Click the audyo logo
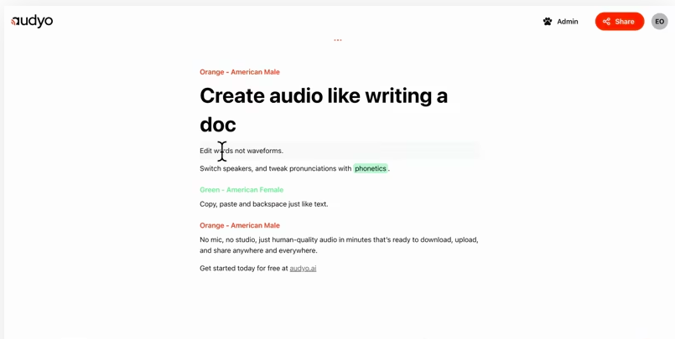This screenshot has width=675, height=339. [32, 21]
